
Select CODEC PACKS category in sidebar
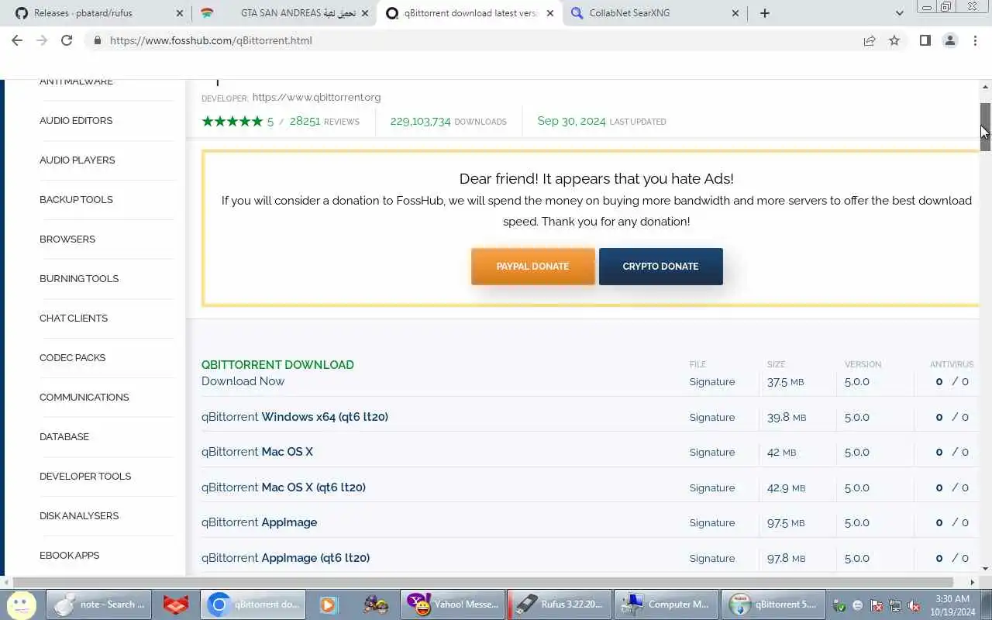(73, 358)
